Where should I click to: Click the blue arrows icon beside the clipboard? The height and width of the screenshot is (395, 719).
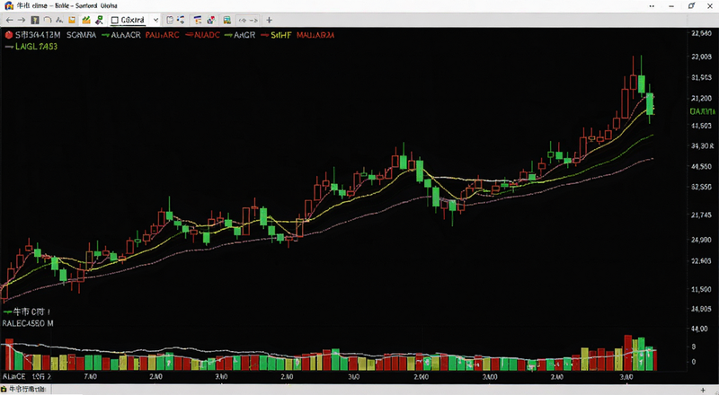[182, 20]
